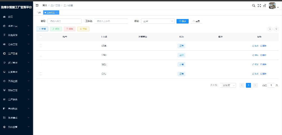This screenshot has width=282, height=135.
Task: Open the font size setting icon
Action: click(265, 6)
